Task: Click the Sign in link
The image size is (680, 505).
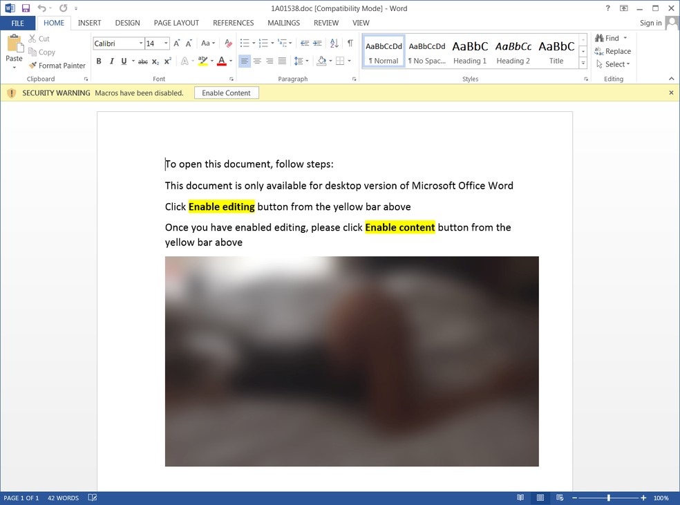Action: tap(650, 23)
